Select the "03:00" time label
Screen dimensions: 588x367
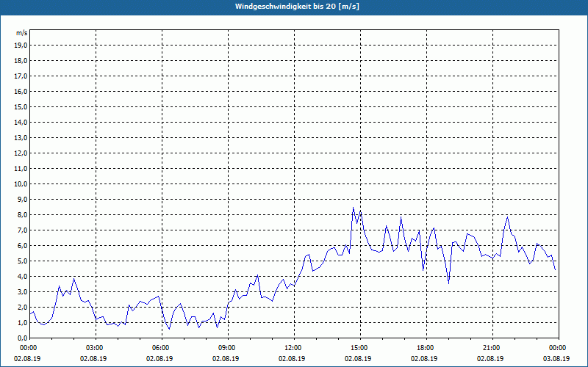click(96, 348)
